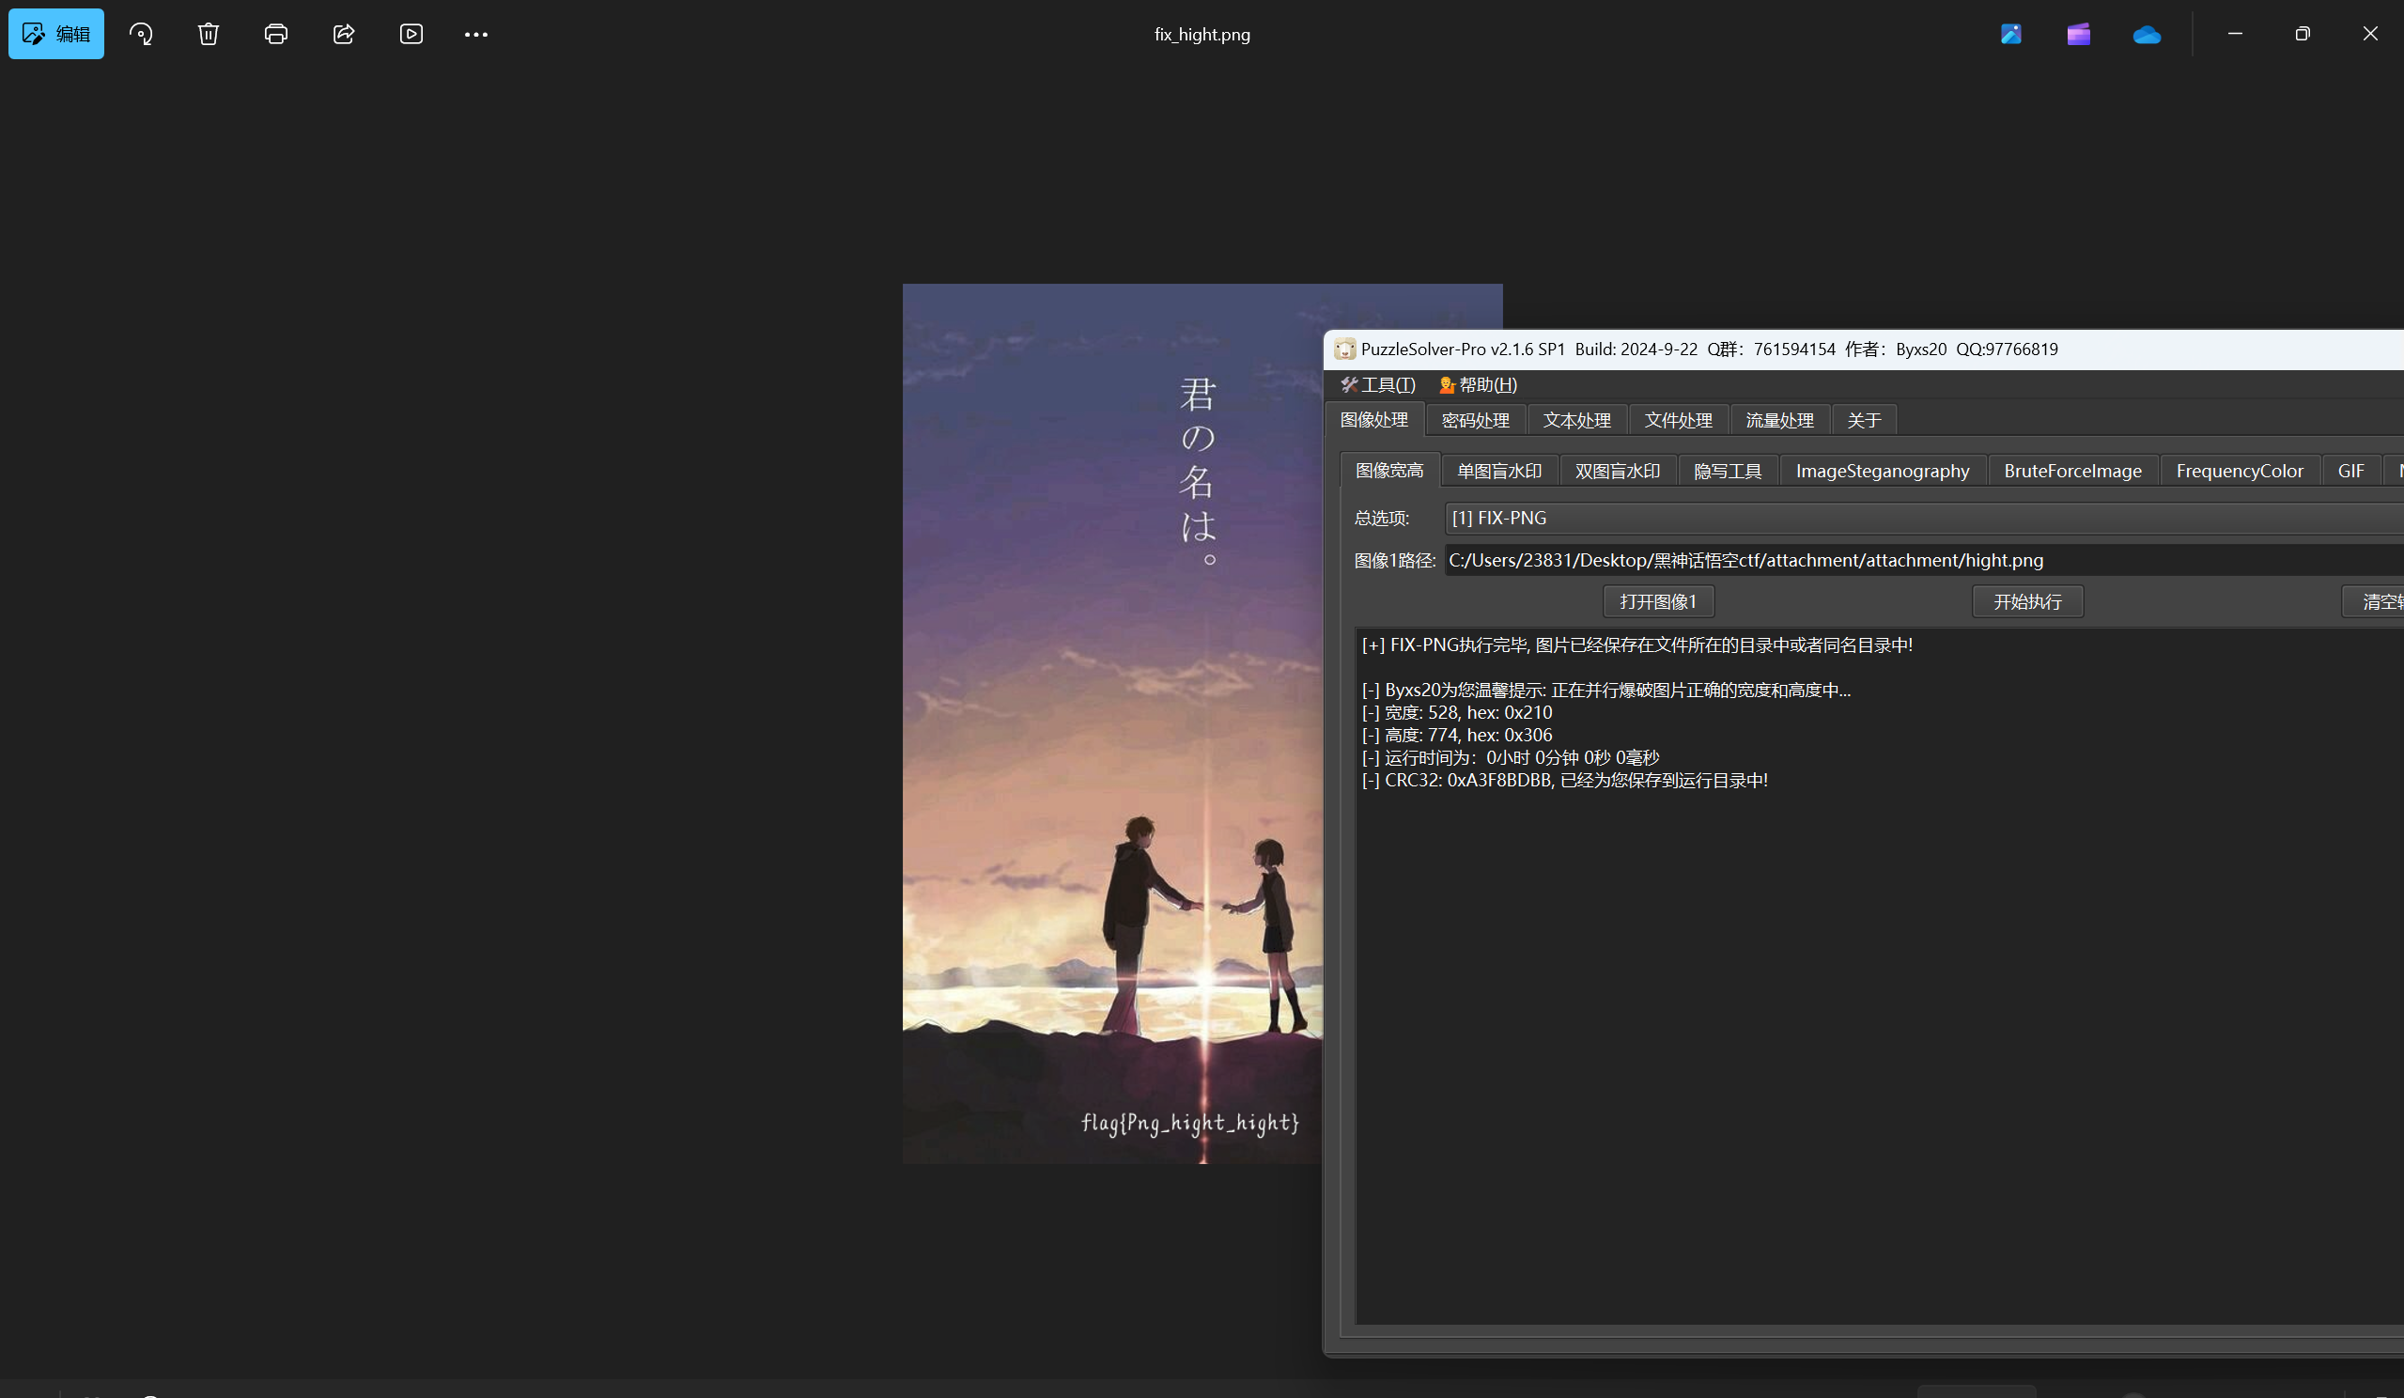
Task: Switch to the 图像处理 tab
Action: (x=1374, y=420)
